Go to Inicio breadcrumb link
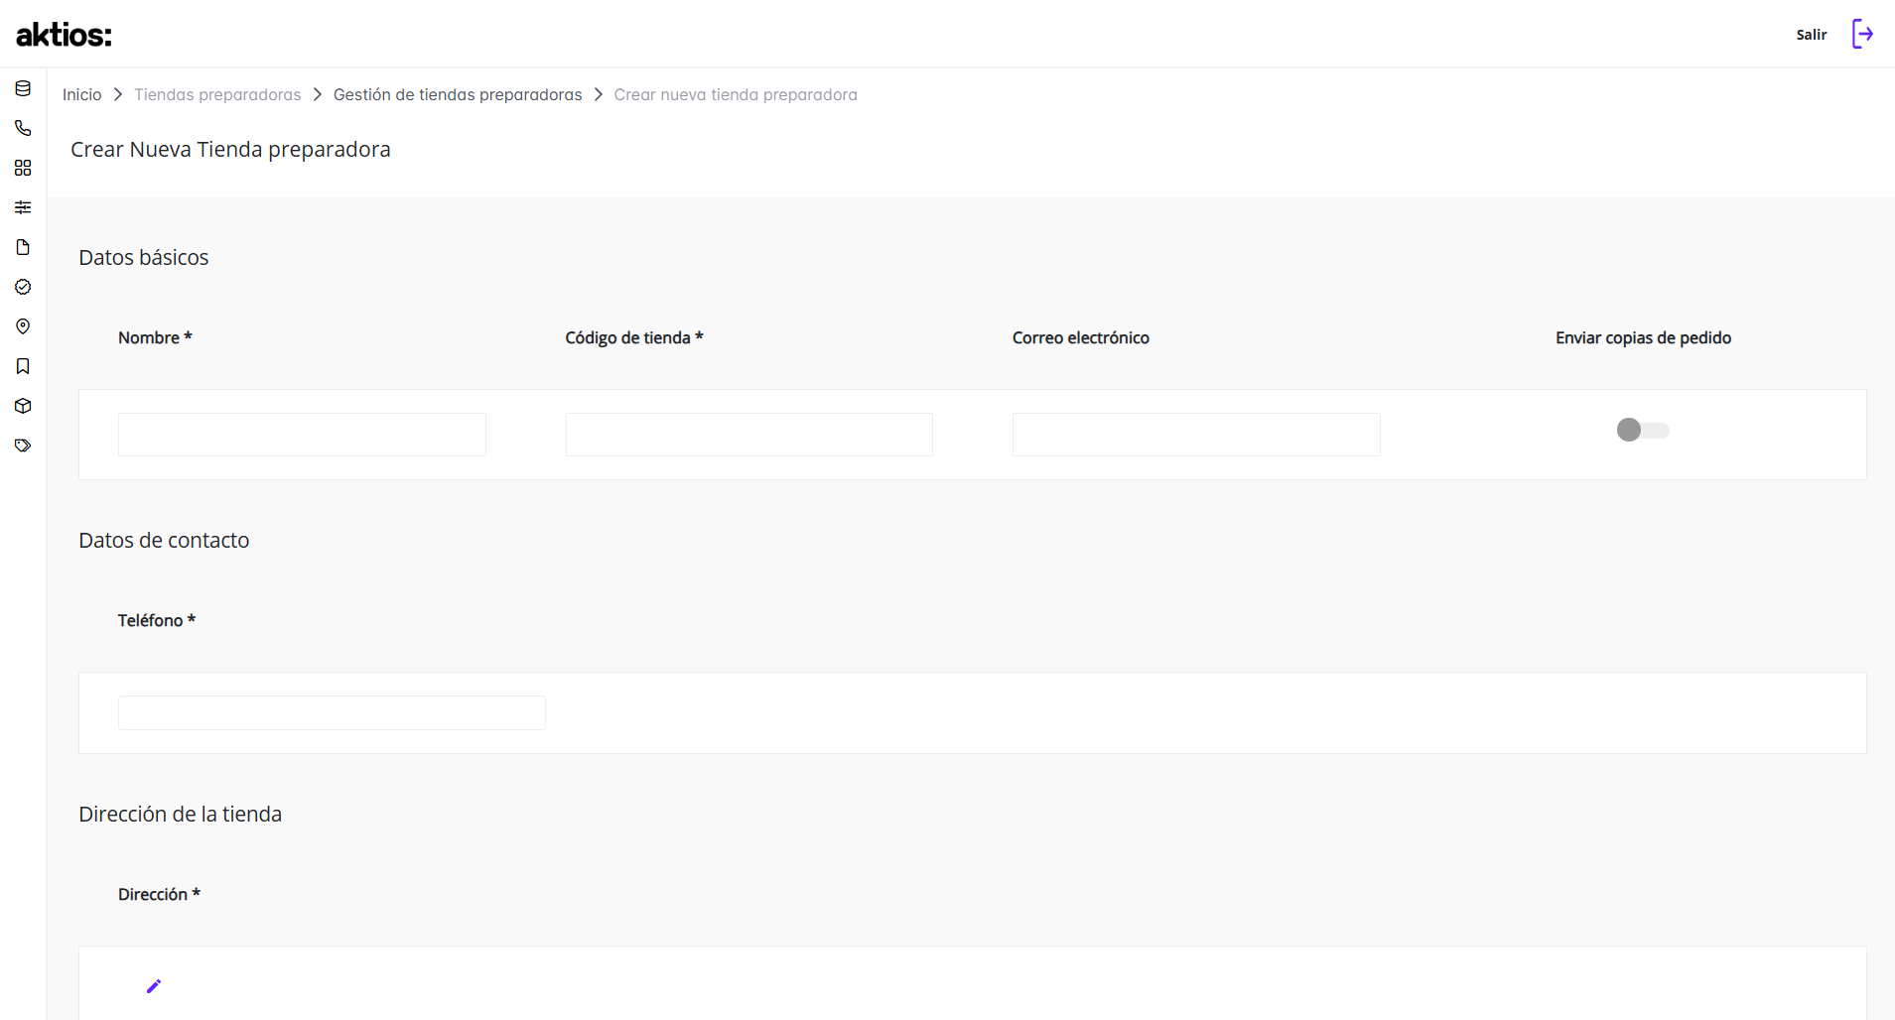The image size is (1895, 1020). click(x=81, y=94)
